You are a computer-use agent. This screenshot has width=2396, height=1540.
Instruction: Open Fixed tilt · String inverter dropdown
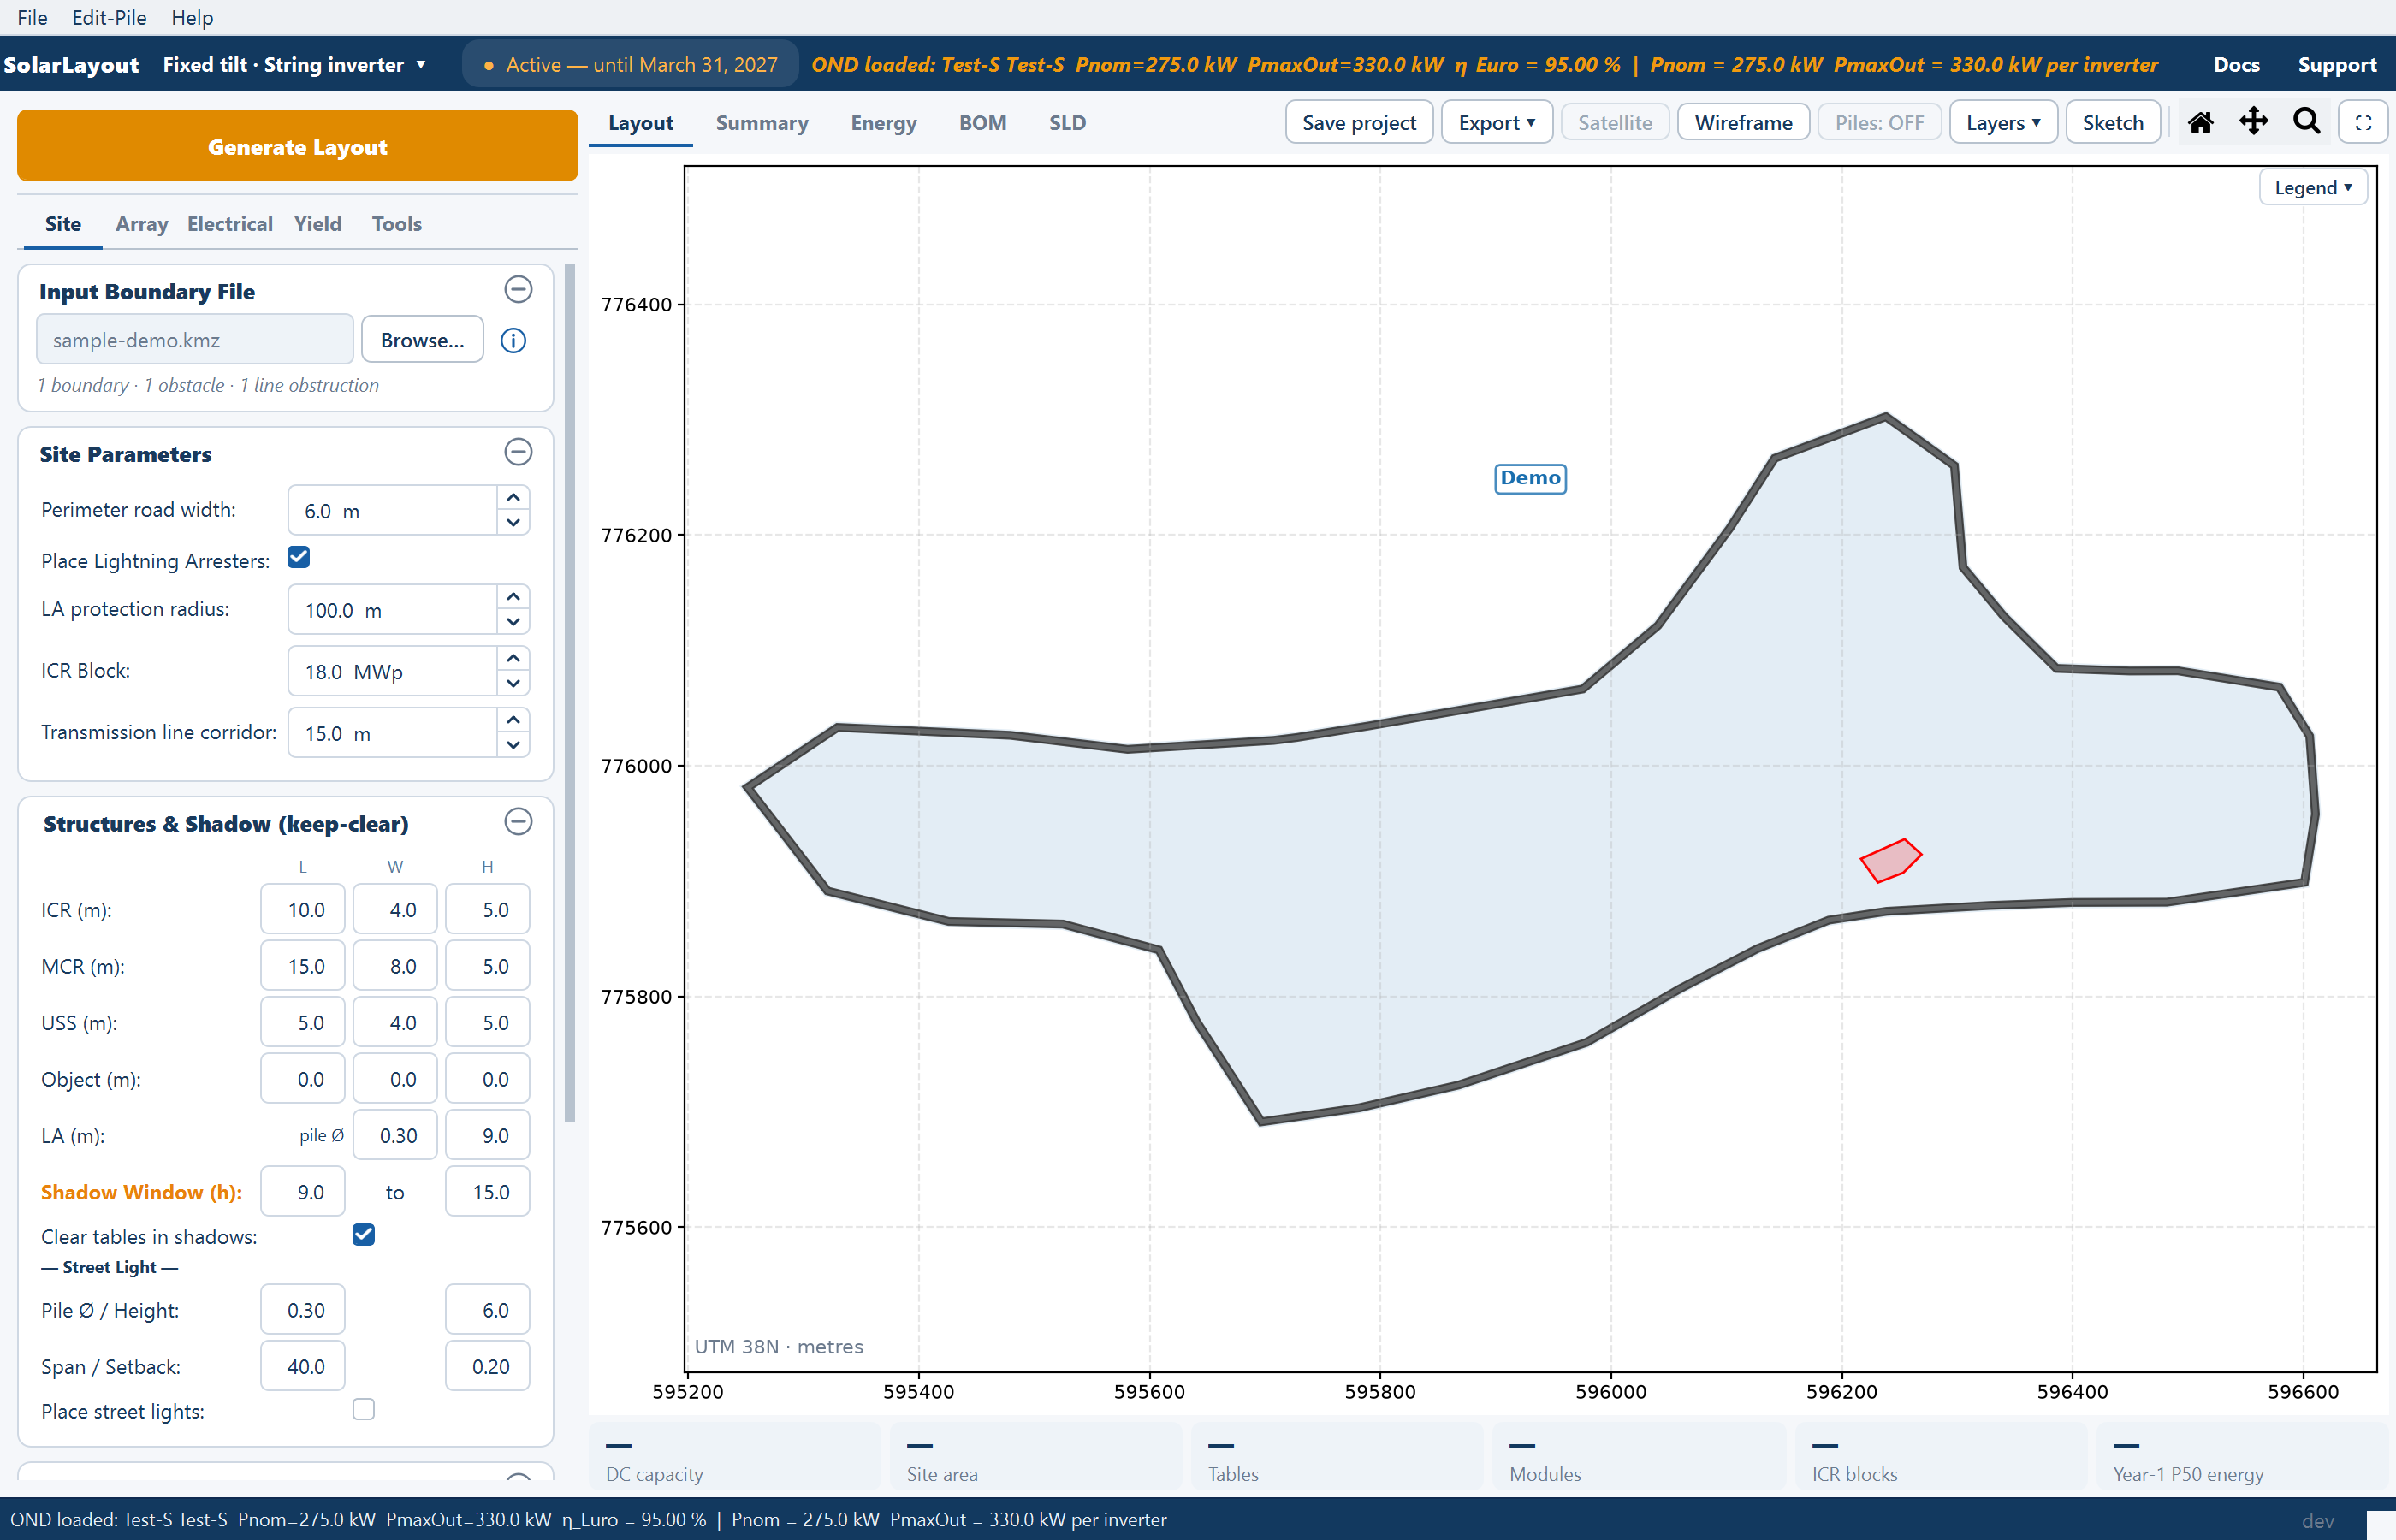(295, 65)
